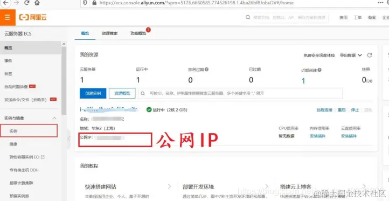
Task: Click the sidebar vertical scrollbar thumb
Action: pos(64,81)
